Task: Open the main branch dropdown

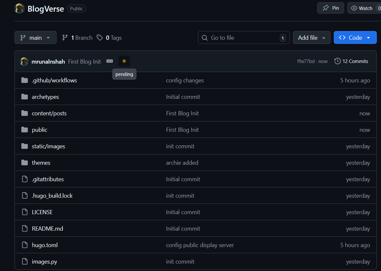Action: 36,38
